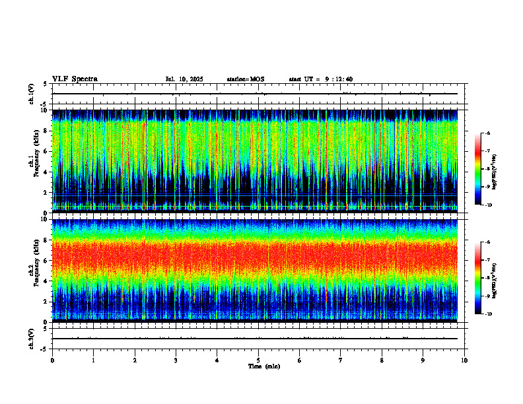This screenshot has width=523, height=404.
Task: Click time axis tick label "9"
Action: coord(423,360)
